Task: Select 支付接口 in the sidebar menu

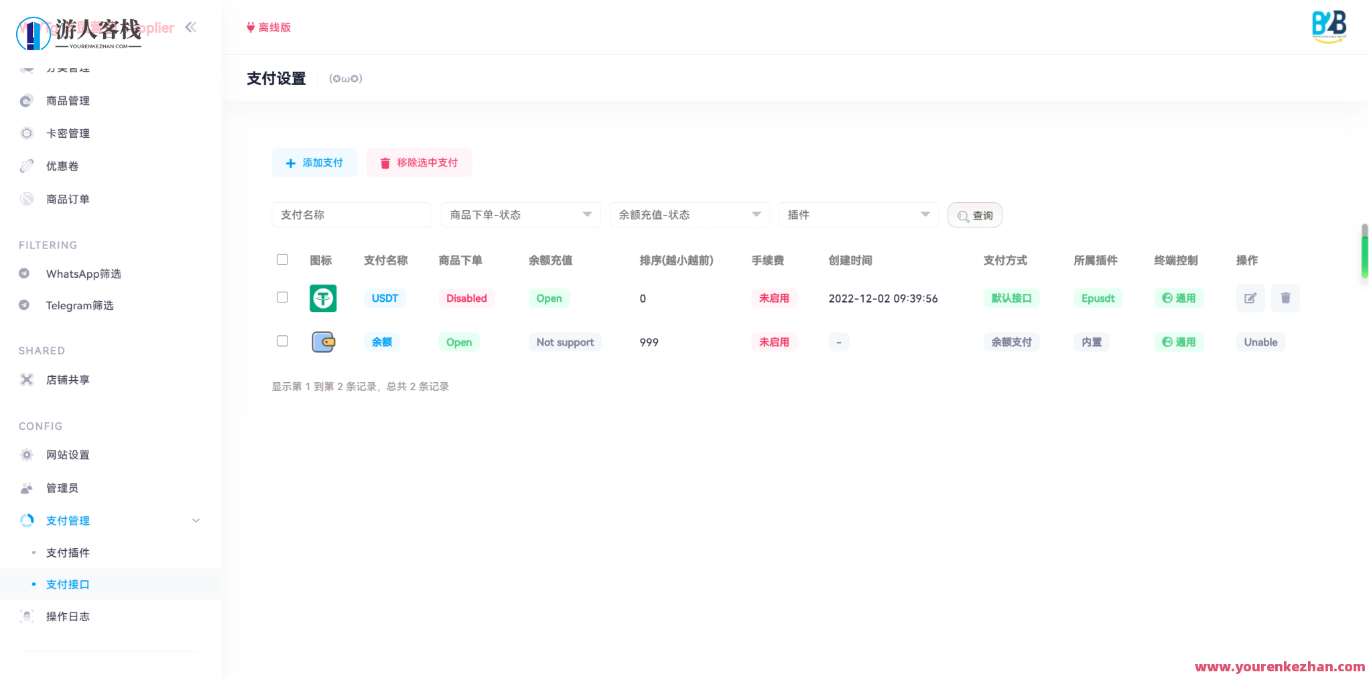Action: pos(68,584)
